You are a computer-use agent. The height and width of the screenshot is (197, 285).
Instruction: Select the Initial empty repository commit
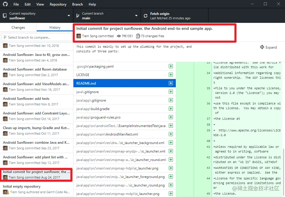pyautogui.click(x=36, y=189)
